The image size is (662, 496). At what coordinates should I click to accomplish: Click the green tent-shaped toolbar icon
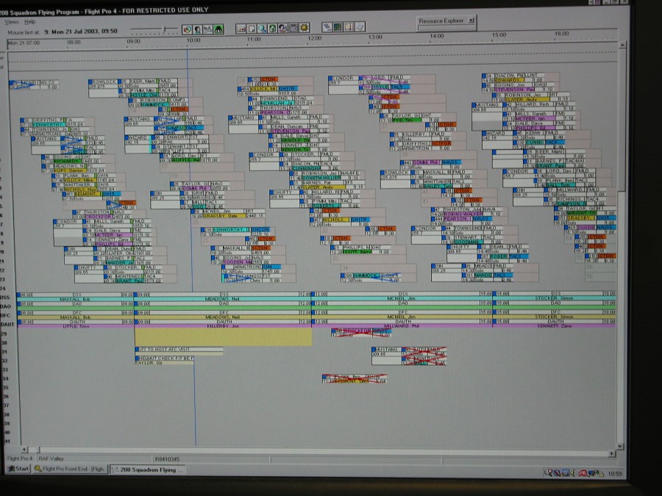tap(219, 29)
